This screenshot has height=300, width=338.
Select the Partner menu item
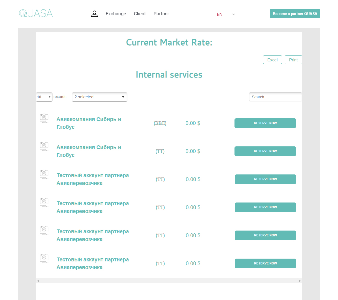click(161, 14)
